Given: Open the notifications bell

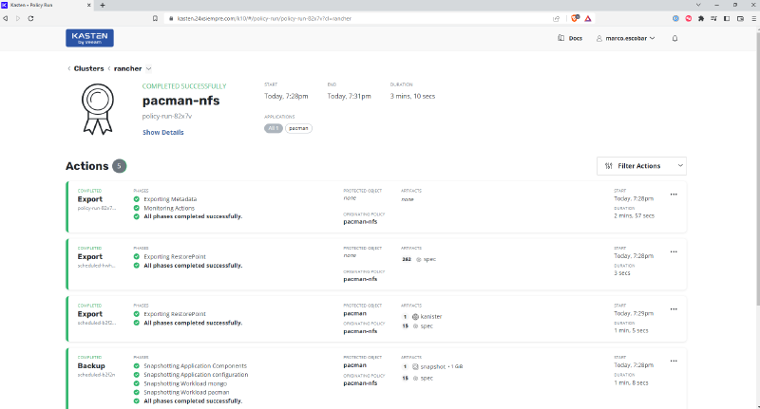Looking at the screenshot, I should (x=674, y=38).
